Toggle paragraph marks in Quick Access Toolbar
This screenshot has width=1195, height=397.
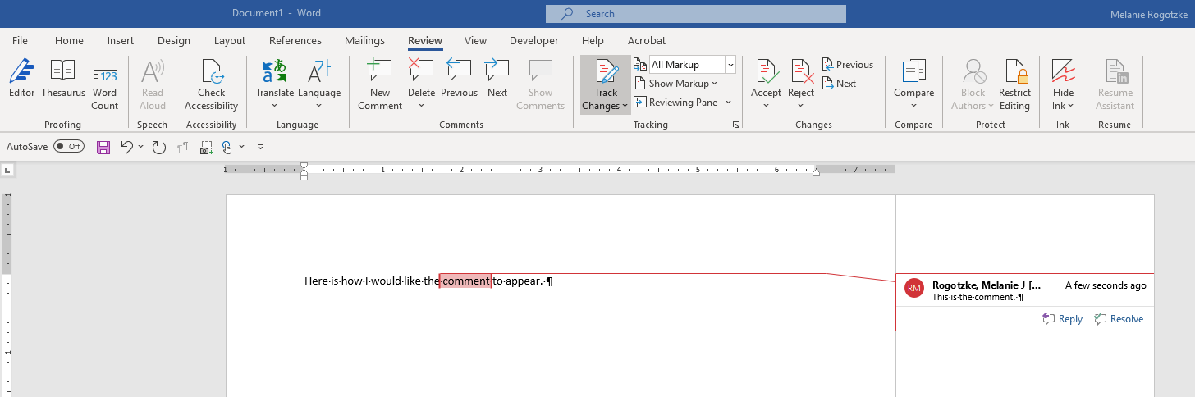click(x=183, y=147)
